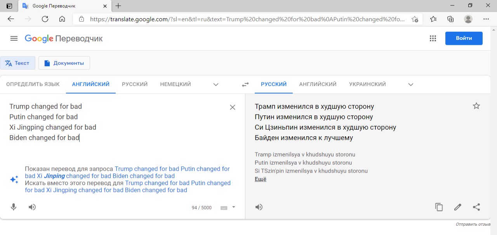Screen dimensions: 497x235
Task: Reload the page
Action: pyautogui.click(x=45, y=19)
